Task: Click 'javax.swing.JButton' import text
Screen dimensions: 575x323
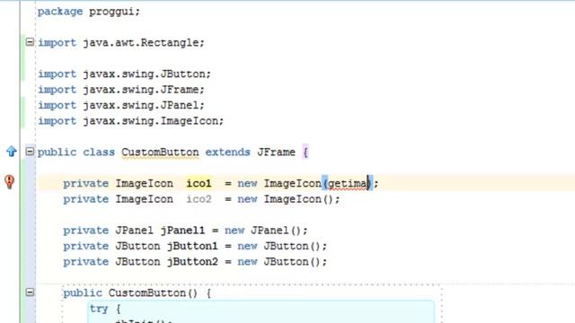Action: coord(144,74)
